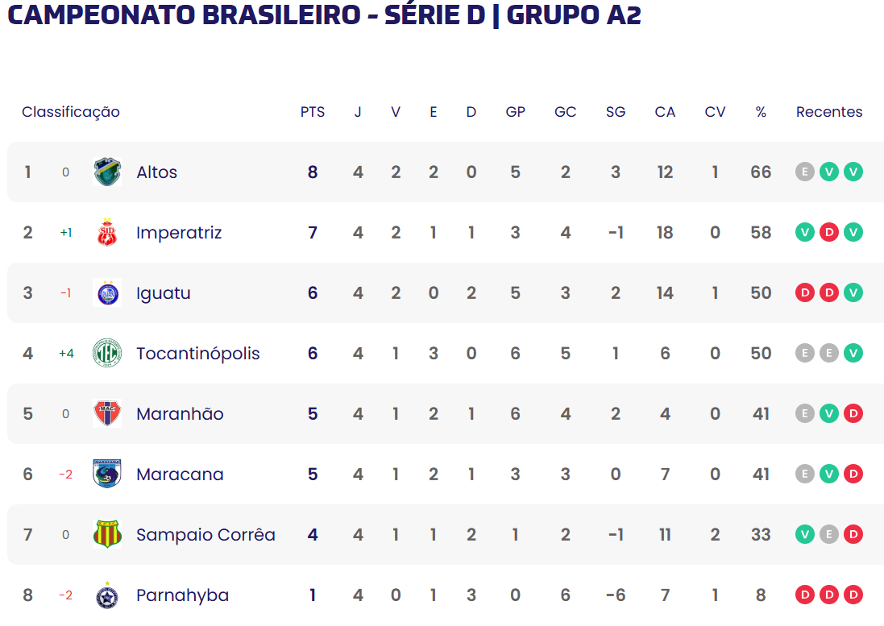
Task: Click the Campeonato Brasileiro Série D title
Action: click(324, 15)
